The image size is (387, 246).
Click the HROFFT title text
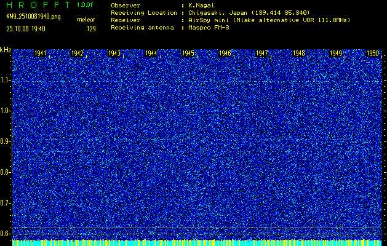[x=36, y=4]
